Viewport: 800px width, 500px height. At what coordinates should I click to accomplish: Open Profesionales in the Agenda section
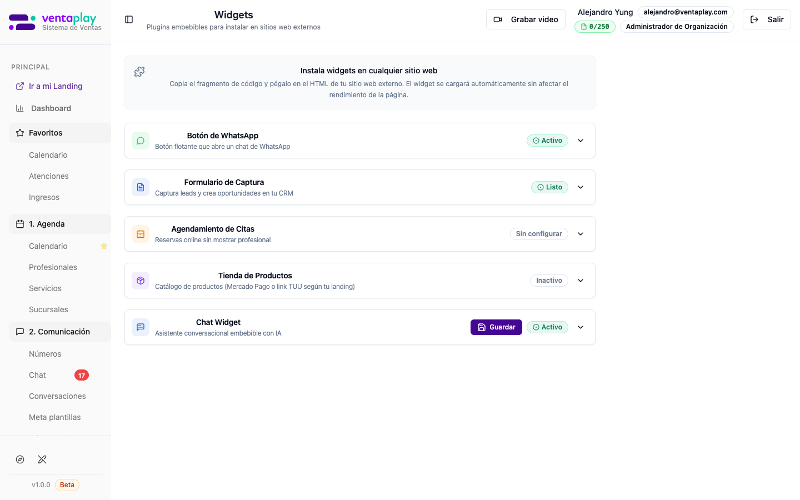click(53, 267)
